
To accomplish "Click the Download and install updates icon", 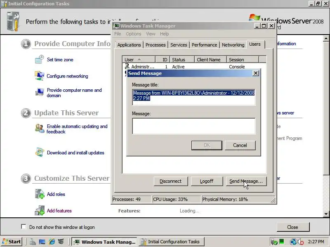I will click(40, 152).
